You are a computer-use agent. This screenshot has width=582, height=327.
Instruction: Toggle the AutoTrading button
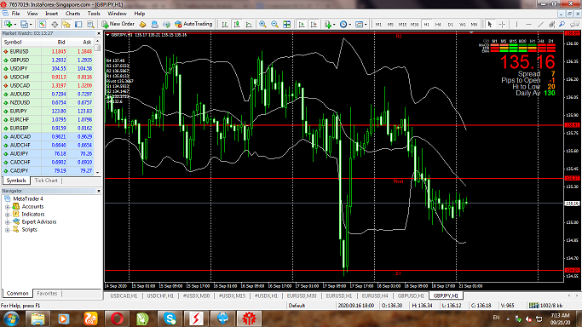coord(193,24)
